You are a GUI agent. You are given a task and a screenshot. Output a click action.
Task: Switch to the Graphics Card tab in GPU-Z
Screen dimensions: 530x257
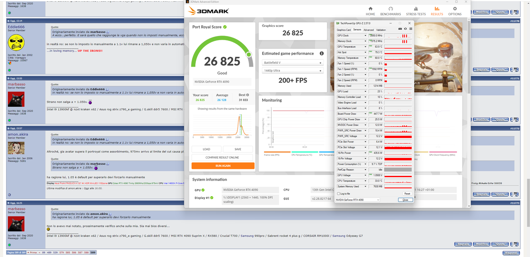(x=344, y=30)
